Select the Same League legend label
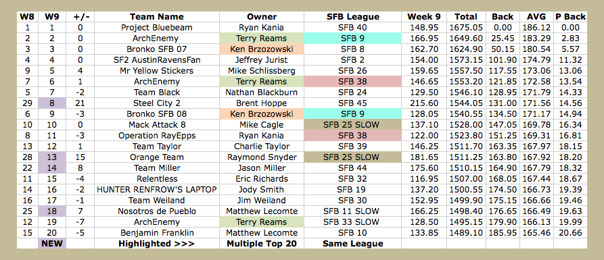604x260 pixels. tap(353, 244)
